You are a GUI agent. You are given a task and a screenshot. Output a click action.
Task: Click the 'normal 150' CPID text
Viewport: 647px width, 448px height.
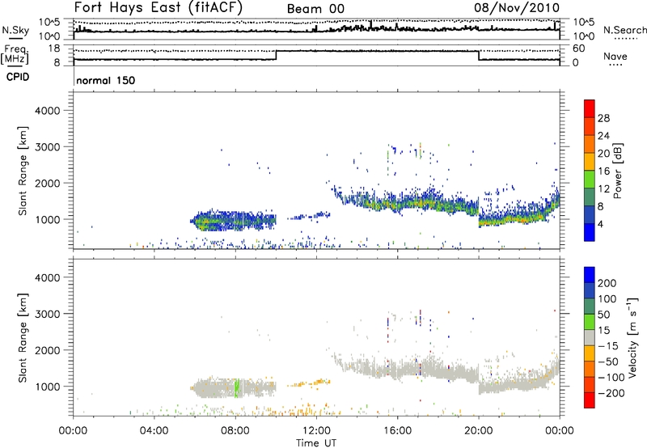pyautogui.click(x=106, y=80)
